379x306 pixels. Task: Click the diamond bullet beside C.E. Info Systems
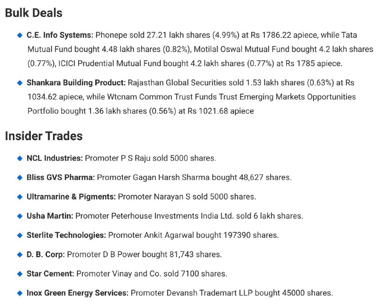[20, 35]
